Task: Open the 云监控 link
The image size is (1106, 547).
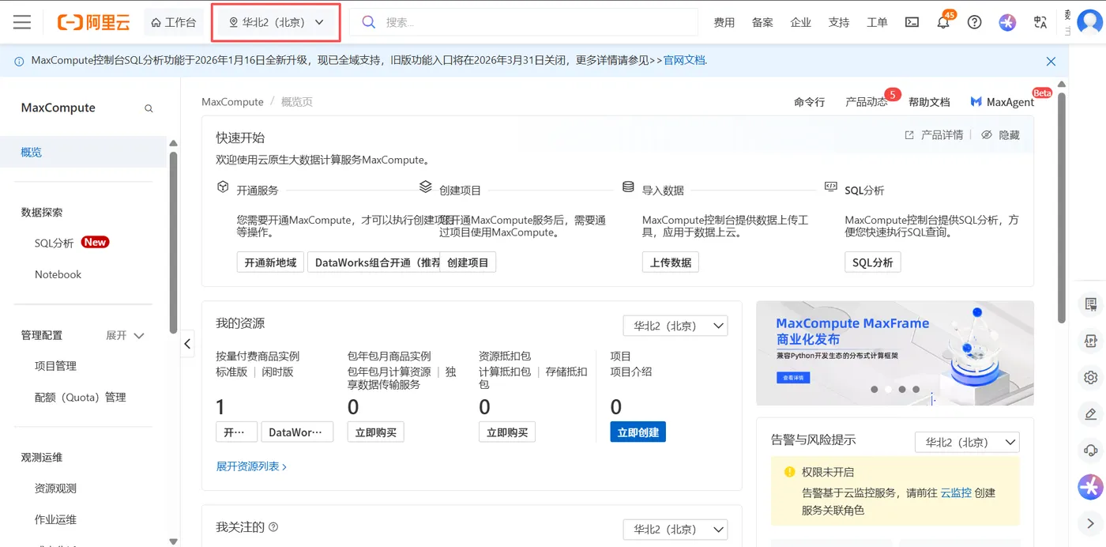Action: 956,492
